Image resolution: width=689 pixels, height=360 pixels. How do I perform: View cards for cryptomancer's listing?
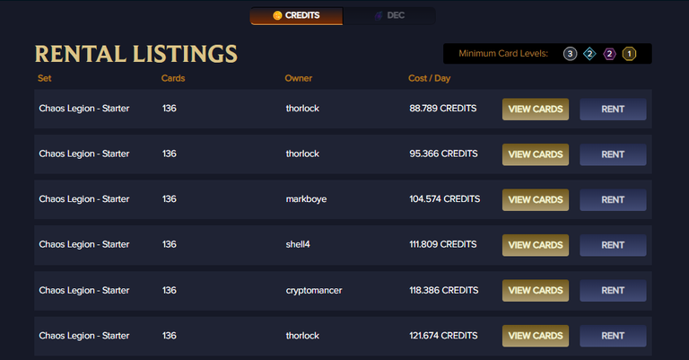[536, 290]
